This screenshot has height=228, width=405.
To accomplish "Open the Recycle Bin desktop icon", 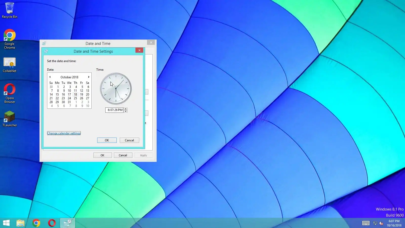I will click(x=10, y=10).
